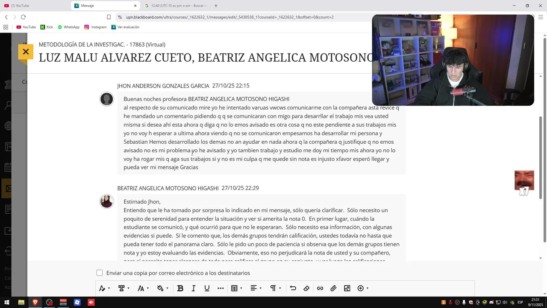Viewport: 547px width, 308px height.
Task: Click the 'Estimado Jhon,' greeting line
Action: [x=142, y=202]
